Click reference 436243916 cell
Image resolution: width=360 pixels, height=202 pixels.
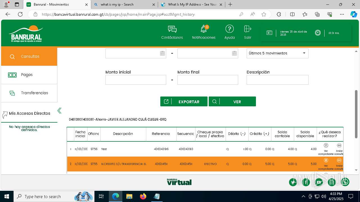click(x=161, y=149)
